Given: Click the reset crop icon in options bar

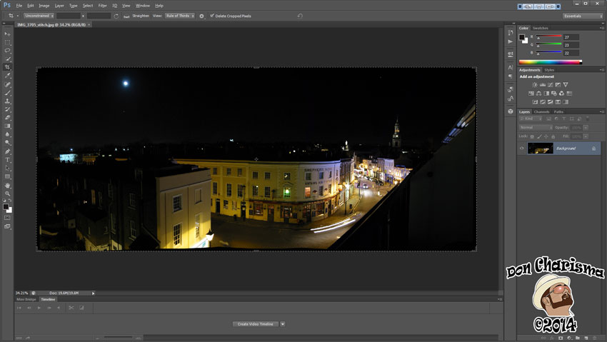Looking at the screenshot, I should [300, 15].
